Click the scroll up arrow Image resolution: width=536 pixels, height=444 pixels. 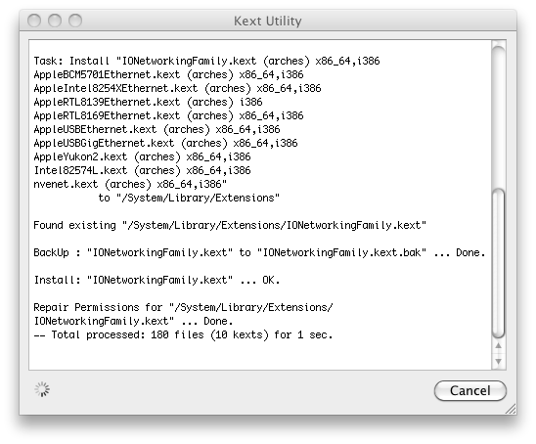click(x=499, y=346)
